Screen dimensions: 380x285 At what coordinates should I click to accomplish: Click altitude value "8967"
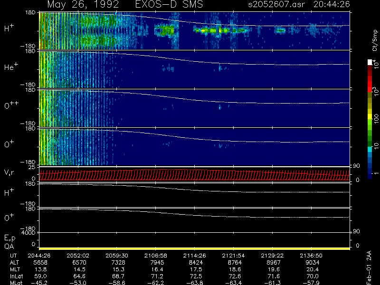(274, 263)
